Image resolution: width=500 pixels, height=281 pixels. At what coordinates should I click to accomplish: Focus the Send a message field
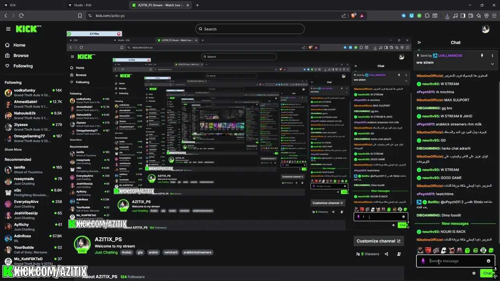455,261
